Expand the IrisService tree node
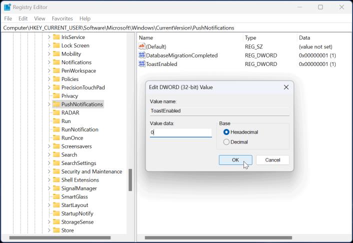Screen dimensions: 353x243 [49, 37]
